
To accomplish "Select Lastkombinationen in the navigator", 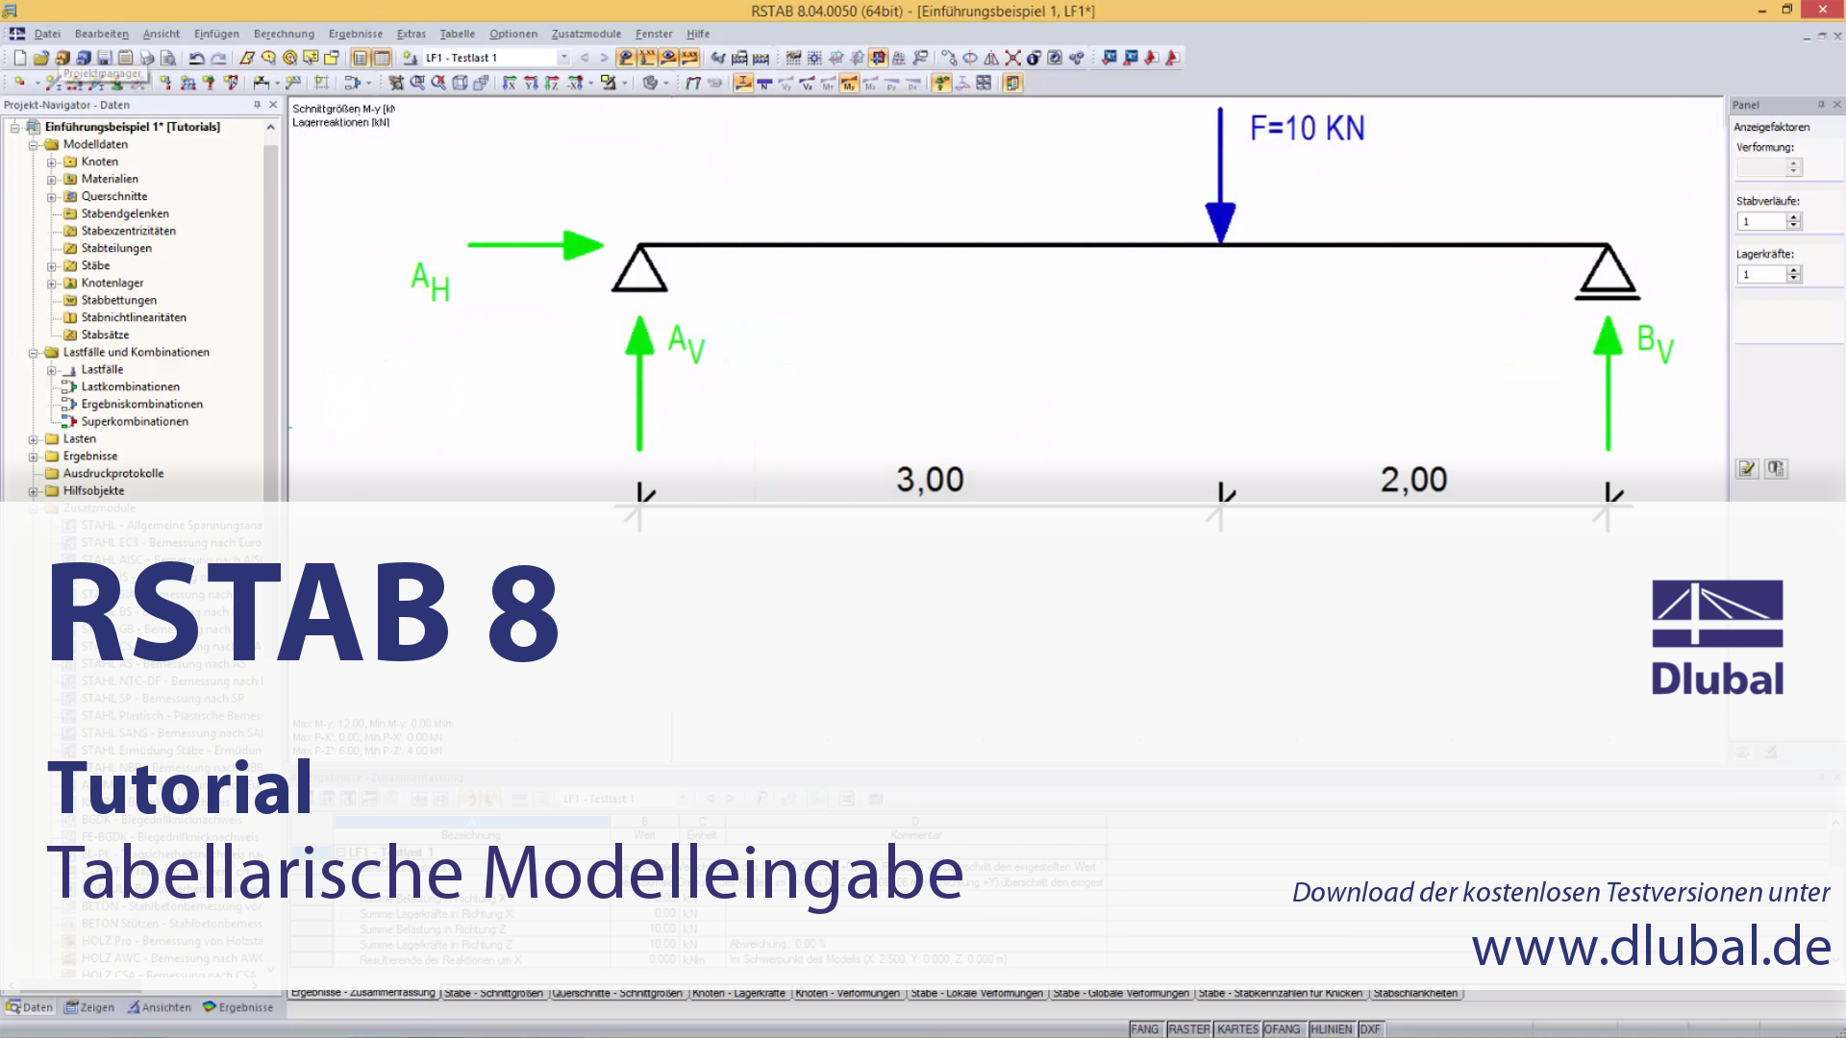I will click(x=130, y=386).
